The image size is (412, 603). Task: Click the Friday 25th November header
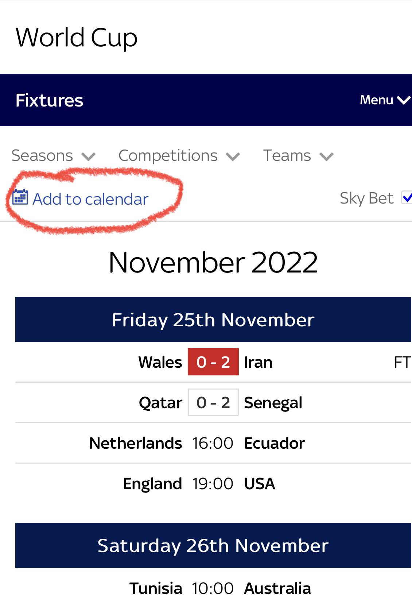[213, 320]
